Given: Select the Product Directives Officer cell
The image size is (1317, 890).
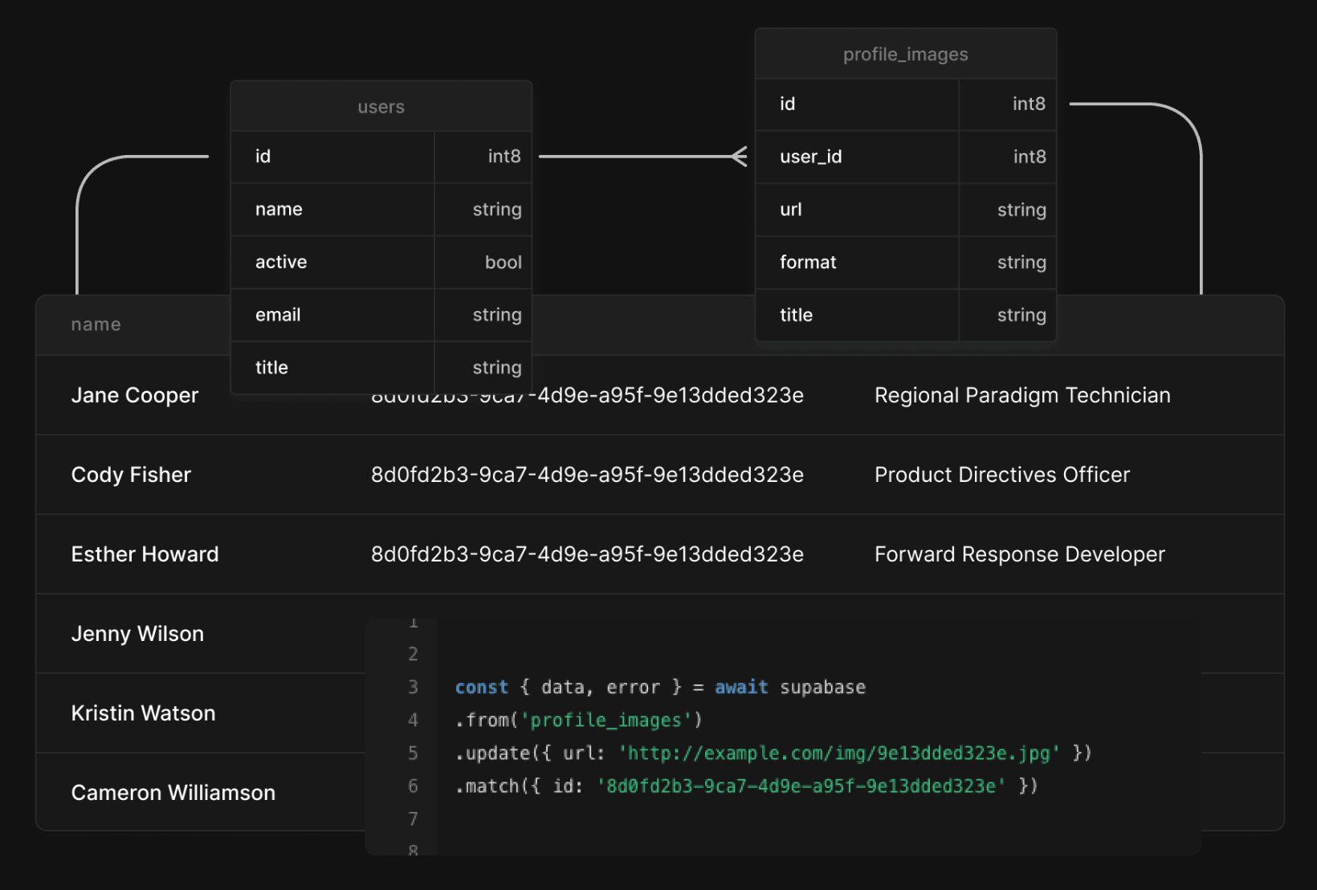Looking at the screenshot, I should tap(1001, 475).
